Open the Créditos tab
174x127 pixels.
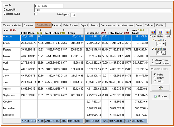point(160,25)
